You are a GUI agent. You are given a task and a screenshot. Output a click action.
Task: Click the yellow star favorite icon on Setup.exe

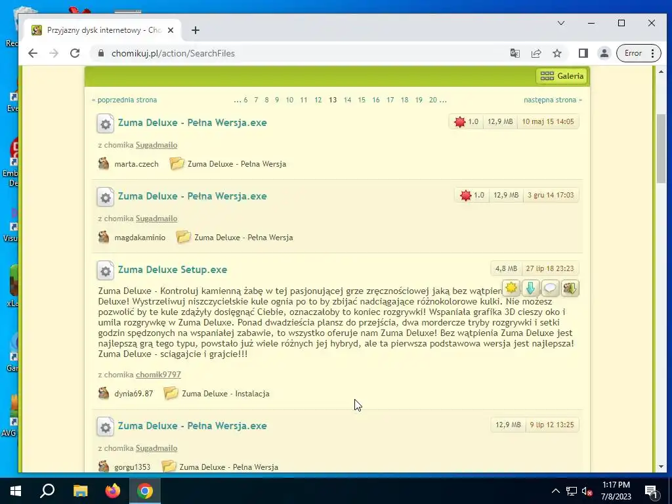511,288
